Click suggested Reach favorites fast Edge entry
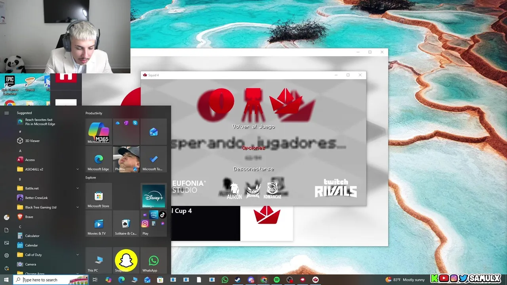The width and height of the screenshot is (507, 285). (48, 122)
